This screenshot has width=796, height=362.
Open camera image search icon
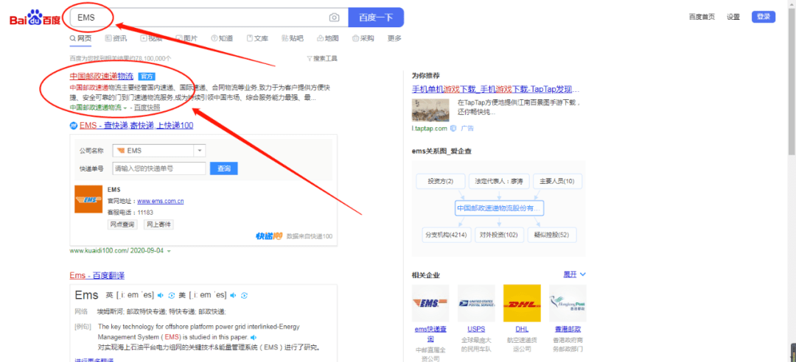point(334,18)
